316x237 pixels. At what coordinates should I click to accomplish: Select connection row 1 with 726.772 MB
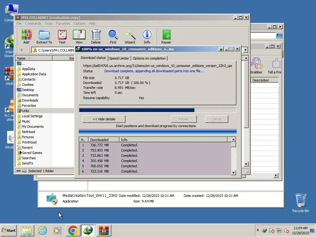155,145
